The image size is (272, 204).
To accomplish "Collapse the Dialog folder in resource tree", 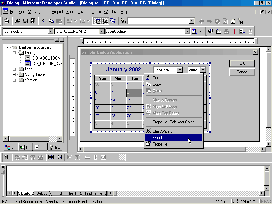I will tap(14, 53).
